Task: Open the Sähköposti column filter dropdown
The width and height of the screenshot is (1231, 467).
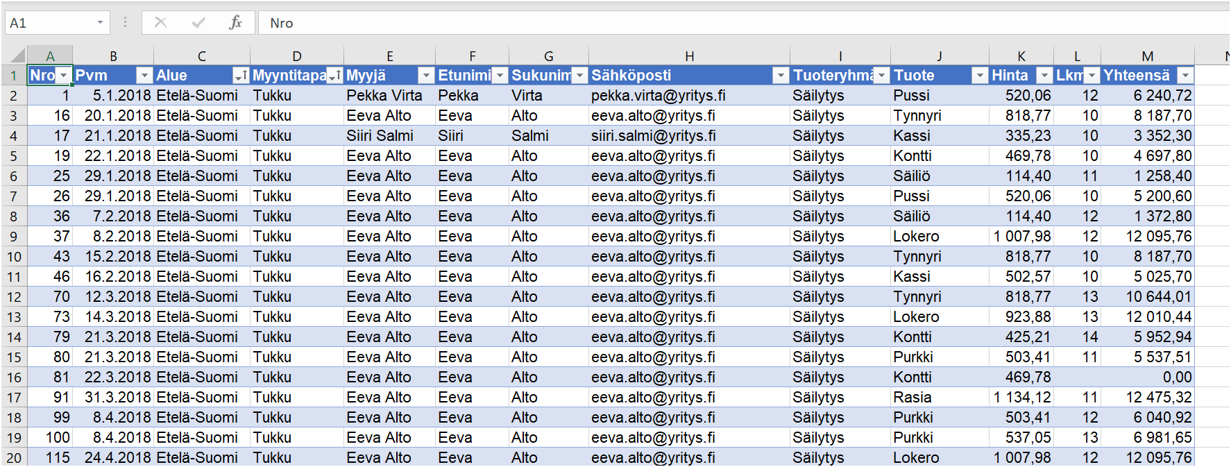Action: [781, 76]
